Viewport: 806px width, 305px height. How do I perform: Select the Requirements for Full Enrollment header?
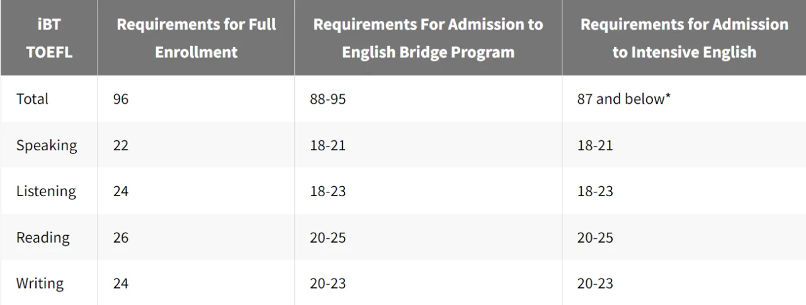[196, 38]
